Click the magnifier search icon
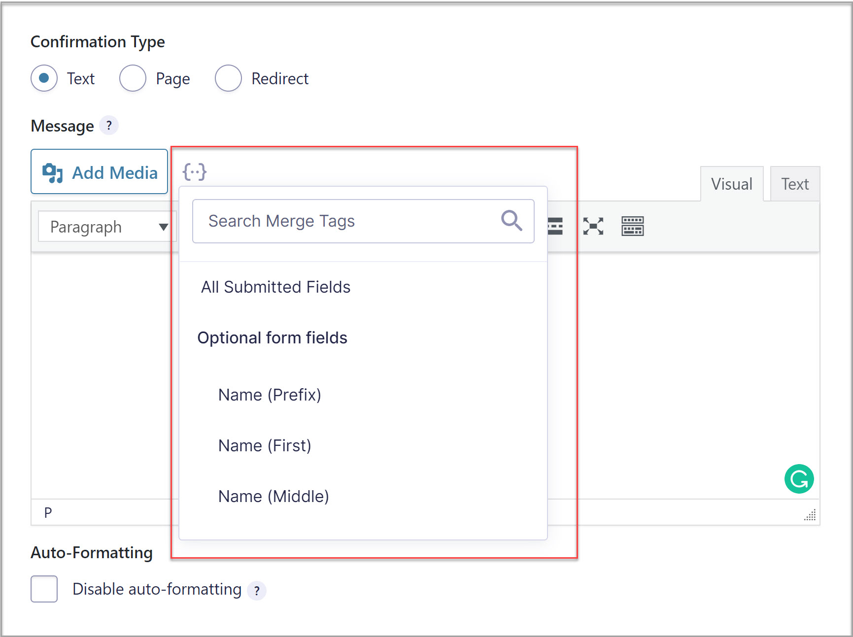Viewport: 853px width, 637px height. click(512, 221)
